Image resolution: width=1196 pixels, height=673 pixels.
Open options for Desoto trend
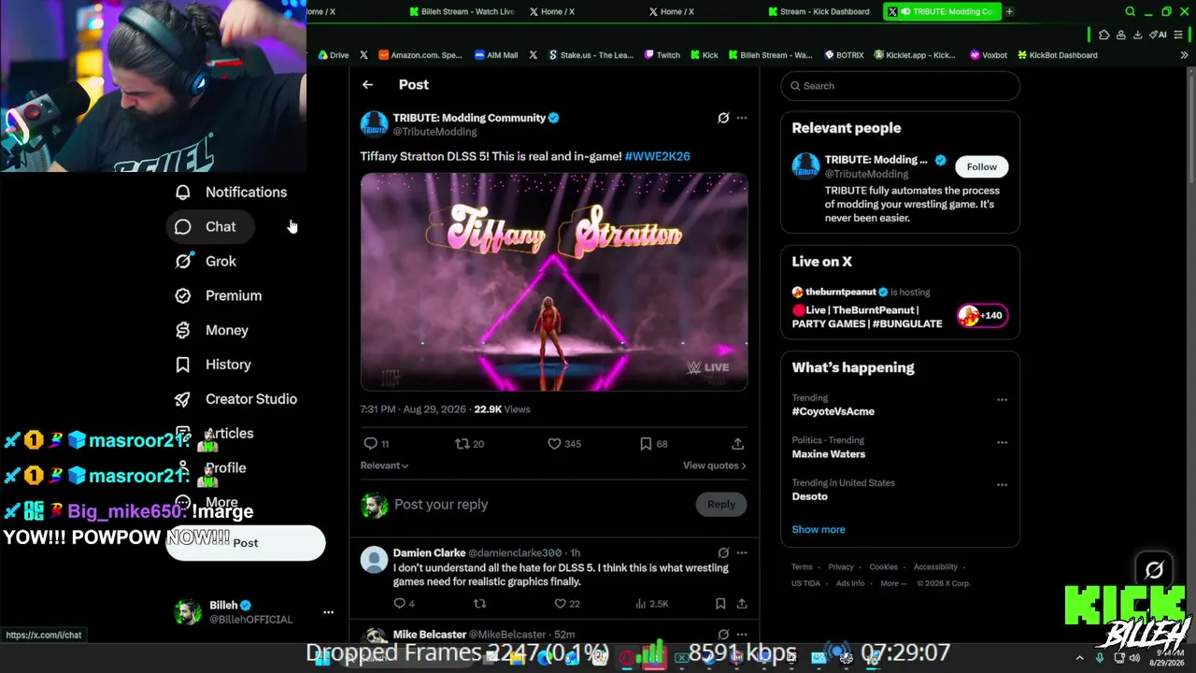click(x=1002, y=485)
